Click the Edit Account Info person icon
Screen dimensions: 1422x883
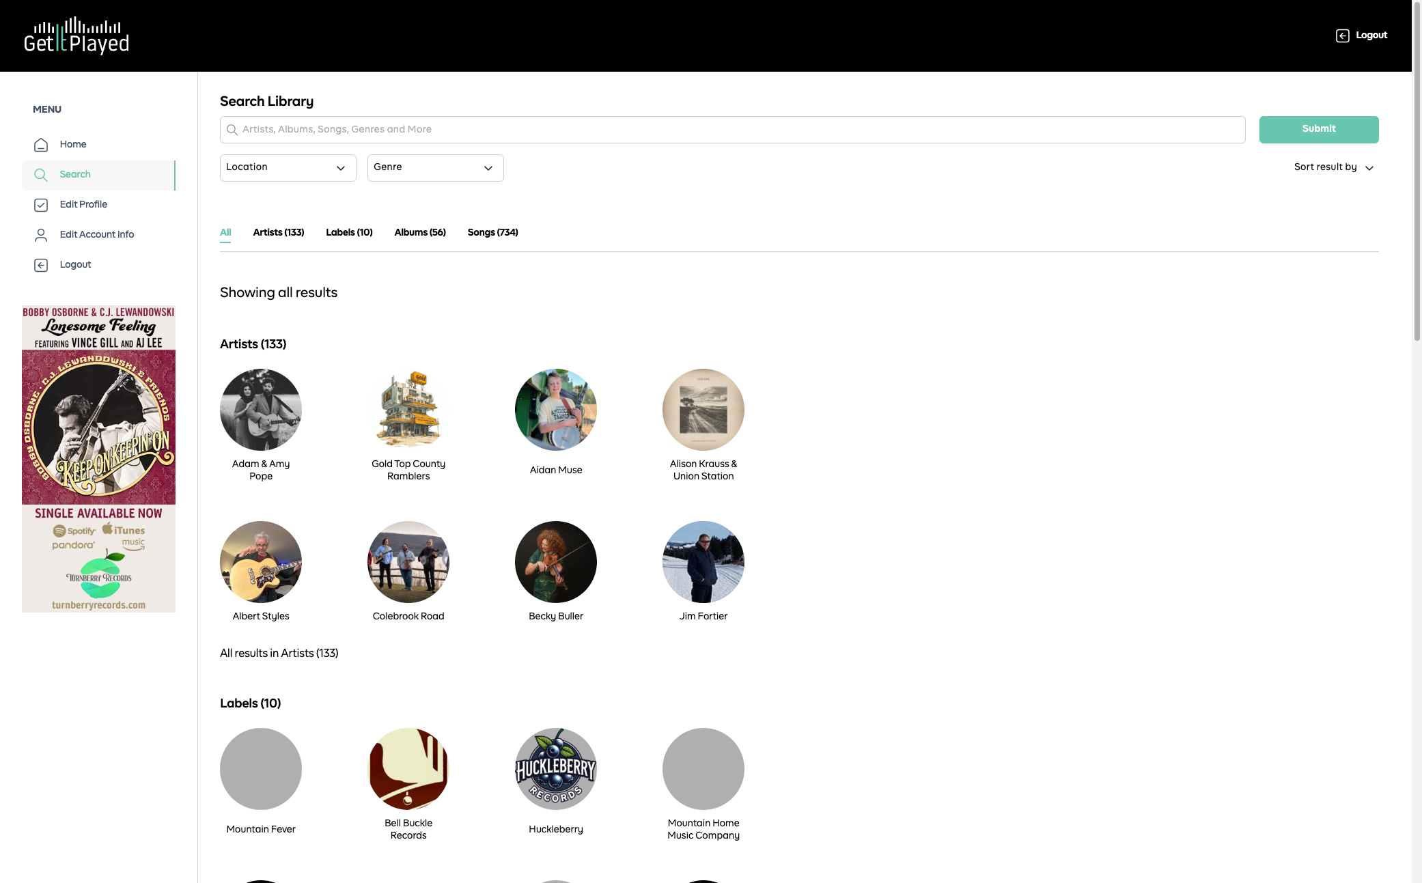coord(41,235)
